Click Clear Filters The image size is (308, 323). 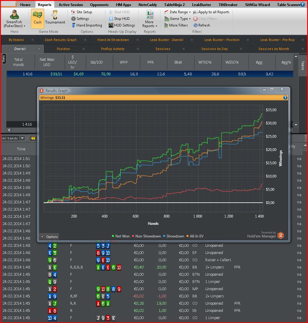205,19
